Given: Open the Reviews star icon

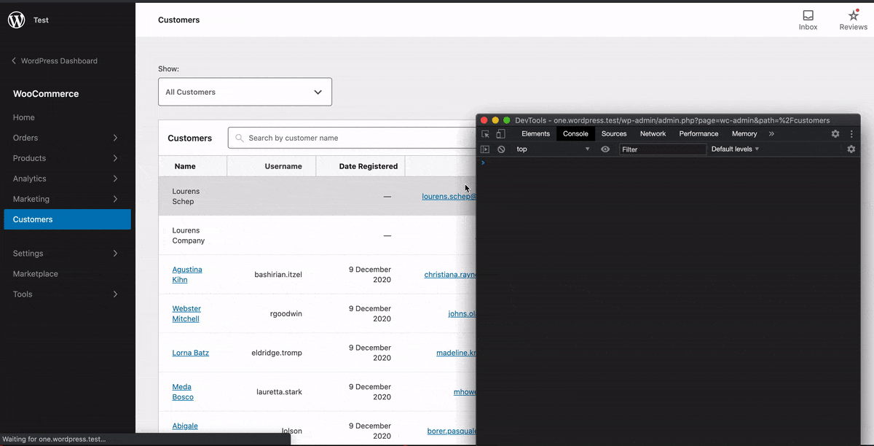Looking at the screenshot, I should pos(852,17).
